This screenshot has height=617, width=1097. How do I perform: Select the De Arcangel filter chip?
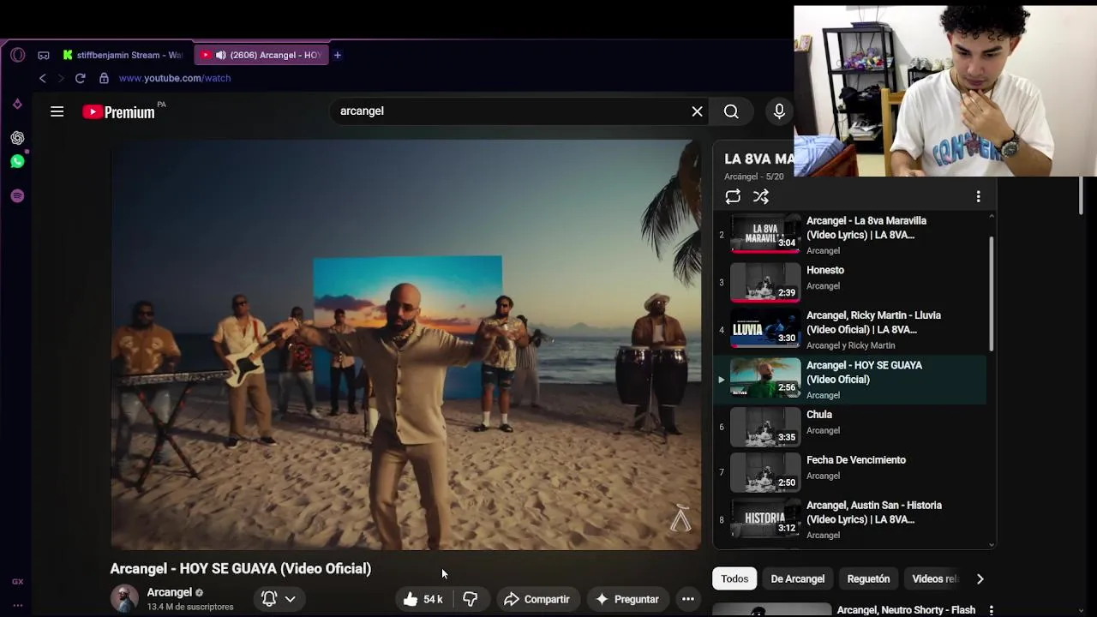tap(797, 578)
